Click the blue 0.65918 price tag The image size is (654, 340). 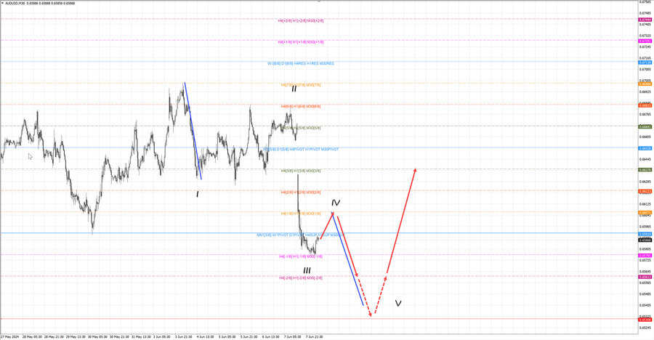645,235
